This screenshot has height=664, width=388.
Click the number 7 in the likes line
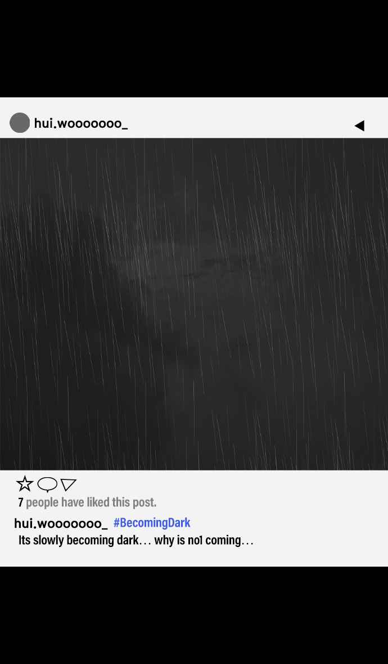coord(20,503)
